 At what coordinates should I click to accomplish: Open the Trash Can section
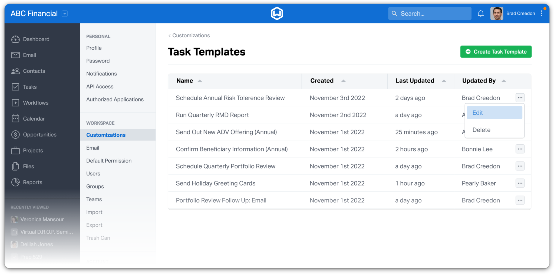98,238
